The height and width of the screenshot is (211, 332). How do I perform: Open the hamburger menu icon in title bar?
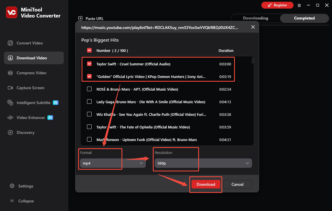[x=299, y=5]
